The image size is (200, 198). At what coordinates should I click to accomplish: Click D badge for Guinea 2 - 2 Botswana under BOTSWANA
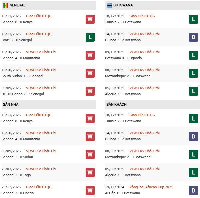point(193,37)
